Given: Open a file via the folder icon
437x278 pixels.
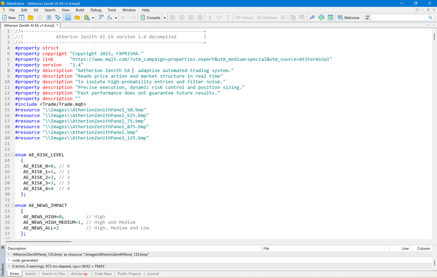Looking at the screenshot, I should pyautogui.click(x=31, y=17).
